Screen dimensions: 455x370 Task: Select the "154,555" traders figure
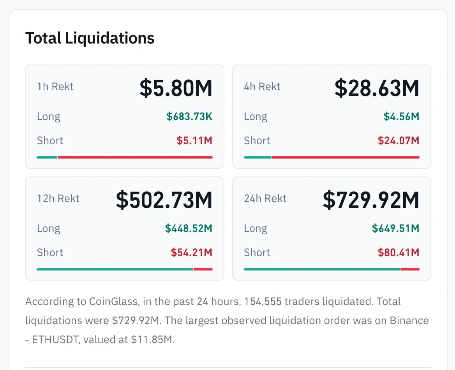pos(263,302)
